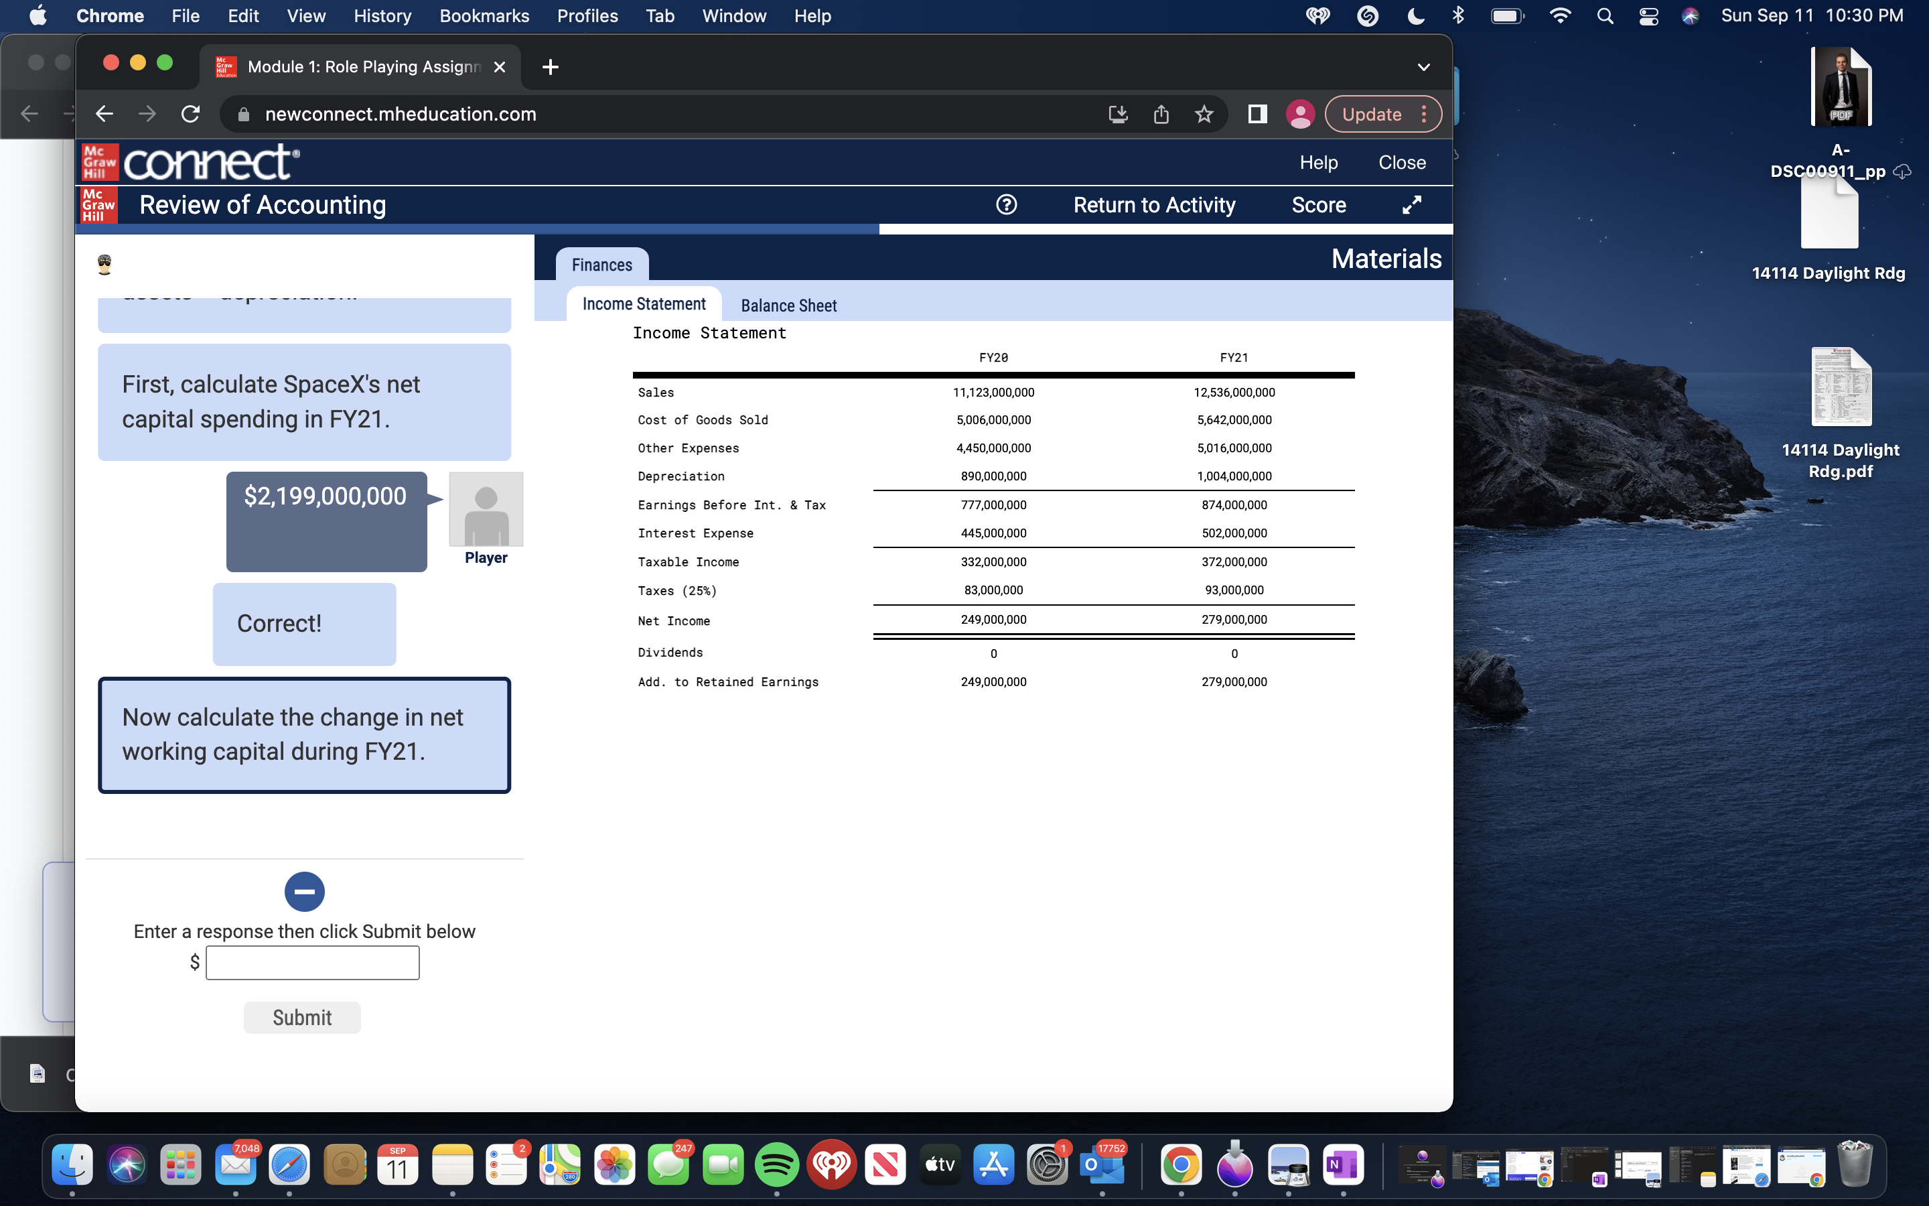Click the McGraw Hill logo beside Review of Accounting
1929x1206 pixels.
(97, 205)
